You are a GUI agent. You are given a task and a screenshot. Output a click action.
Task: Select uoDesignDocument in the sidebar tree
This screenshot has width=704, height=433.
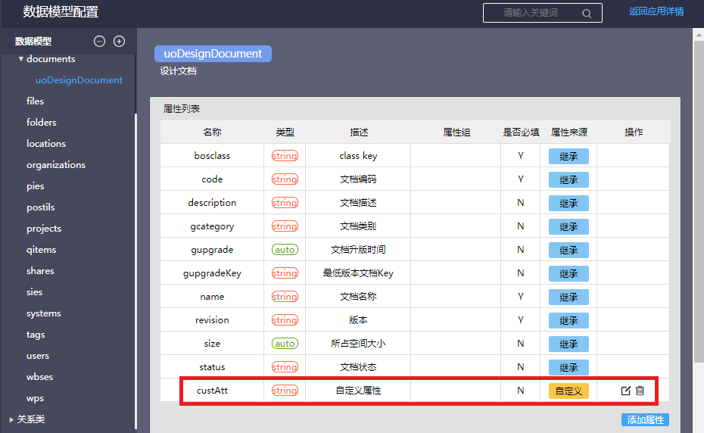point(79,80)
